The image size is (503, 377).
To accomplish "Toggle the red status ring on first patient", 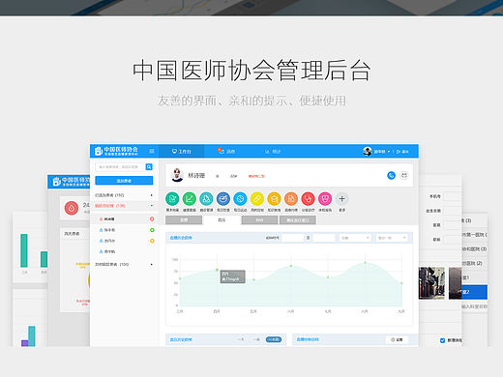I will click(152, 219).
